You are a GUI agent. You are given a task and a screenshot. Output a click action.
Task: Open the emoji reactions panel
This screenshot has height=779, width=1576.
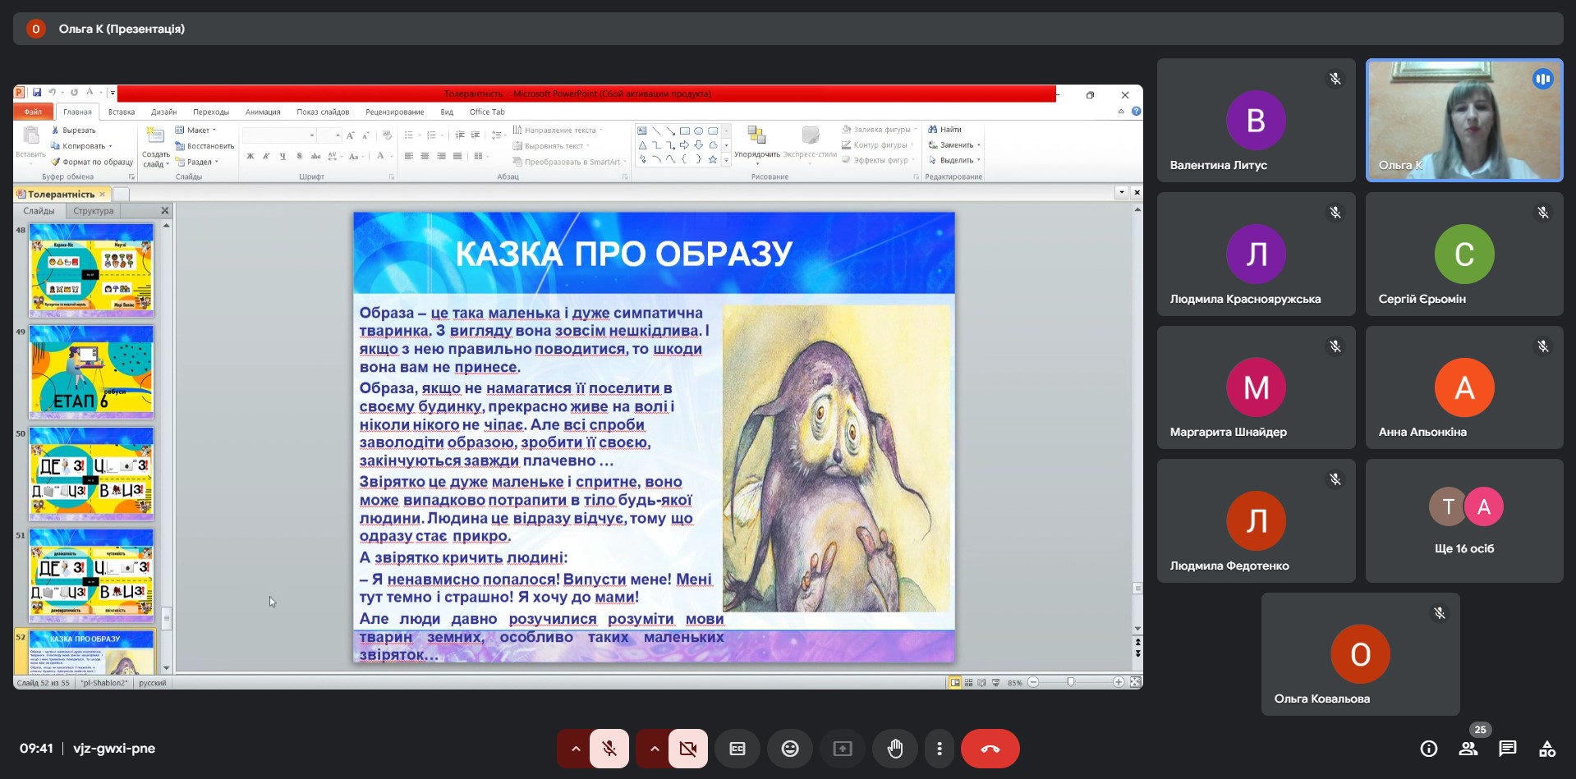click(789, 749)
